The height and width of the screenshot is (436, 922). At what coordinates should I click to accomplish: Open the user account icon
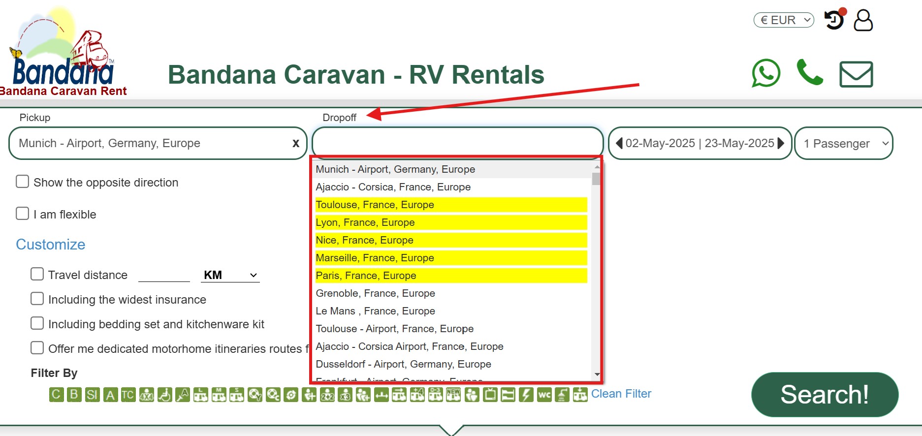click(x=863, y=20)
